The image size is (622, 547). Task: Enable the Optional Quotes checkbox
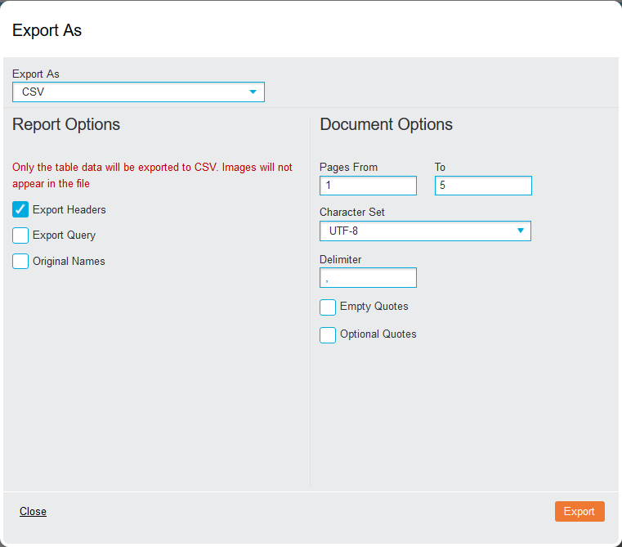(x=328, y=335)
